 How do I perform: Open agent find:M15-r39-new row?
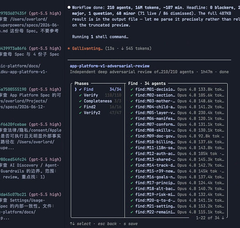[x=177, y=171]
